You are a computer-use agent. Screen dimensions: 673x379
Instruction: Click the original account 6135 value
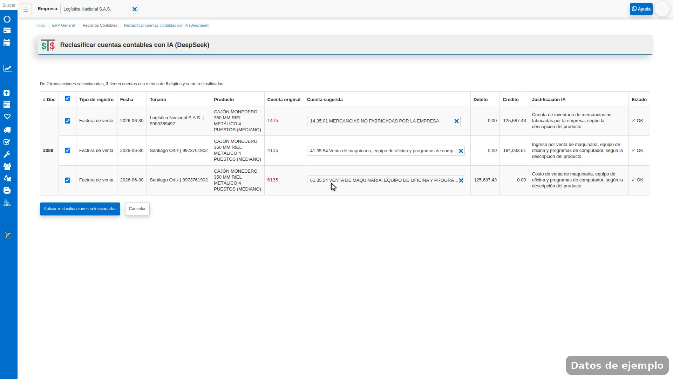(273, 180)
